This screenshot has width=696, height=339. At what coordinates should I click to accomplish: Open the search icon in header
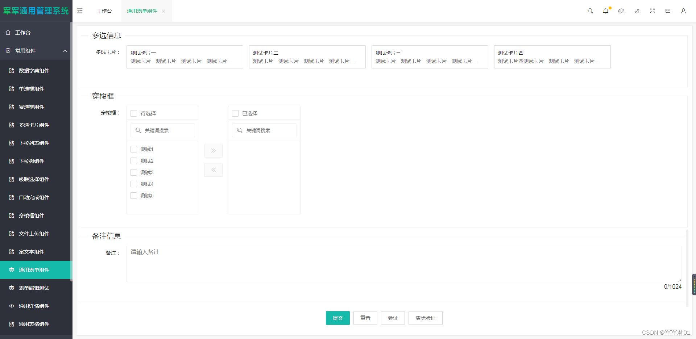(x=590, y=11)
